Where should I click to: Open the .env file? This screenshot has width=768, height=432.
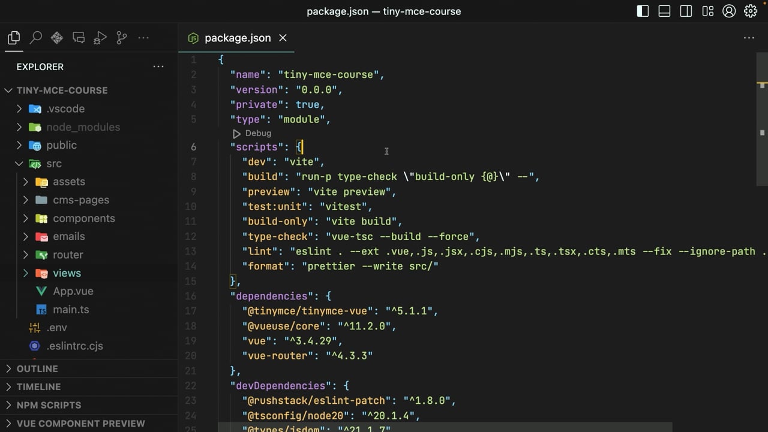[57, 328]
